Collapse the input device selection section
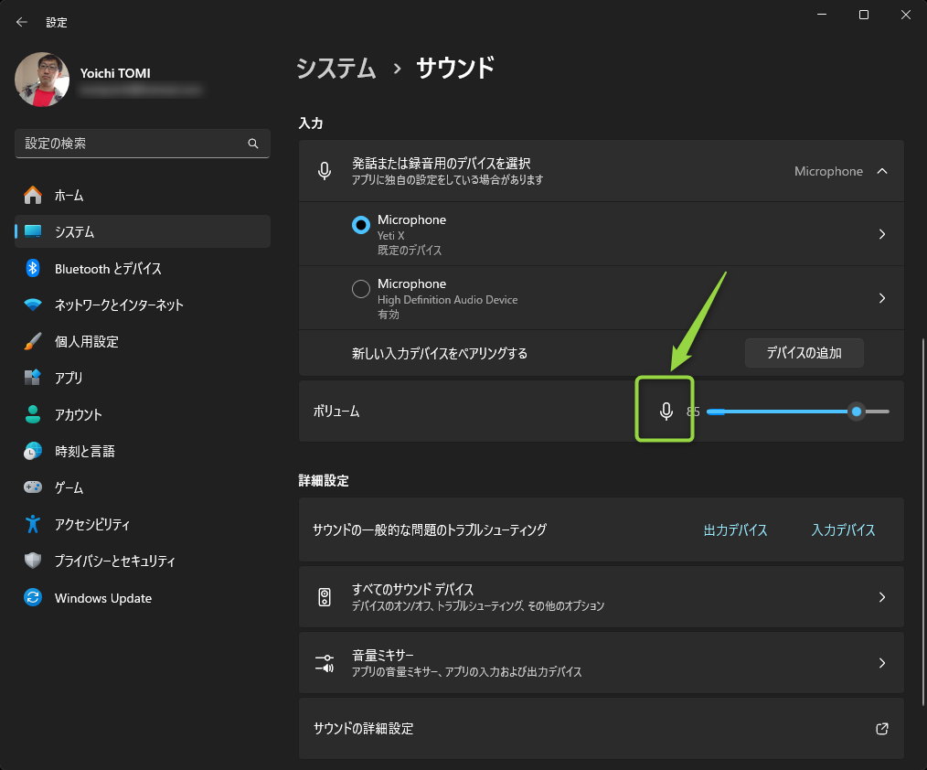Image resolution: width=927 pixels, height=770 pixels. tap(881, 171)
